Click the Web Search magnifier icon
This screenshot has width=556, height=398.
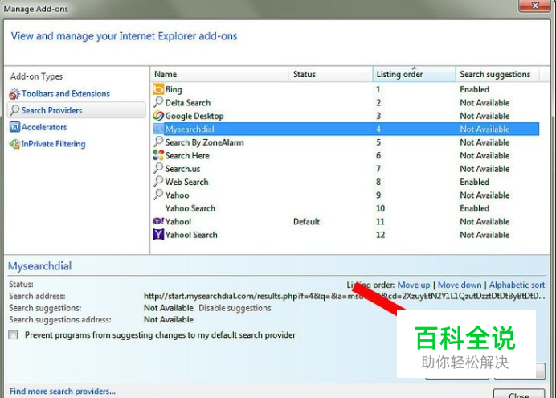tap(158, 181)
